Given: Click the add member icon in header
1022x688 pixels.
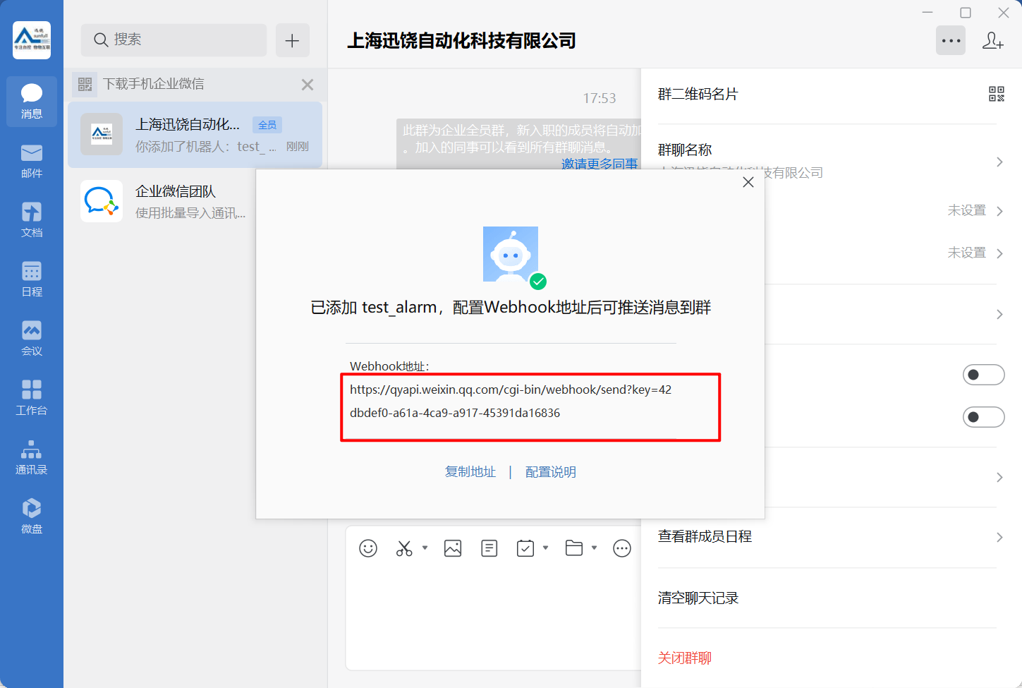Looking at the screenshot, I should point(993,40).
